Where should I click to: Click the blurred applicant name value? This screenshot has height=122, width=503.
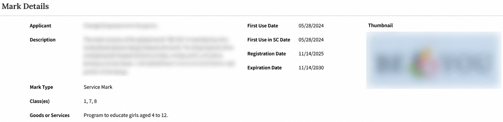(x=120, y=26)
